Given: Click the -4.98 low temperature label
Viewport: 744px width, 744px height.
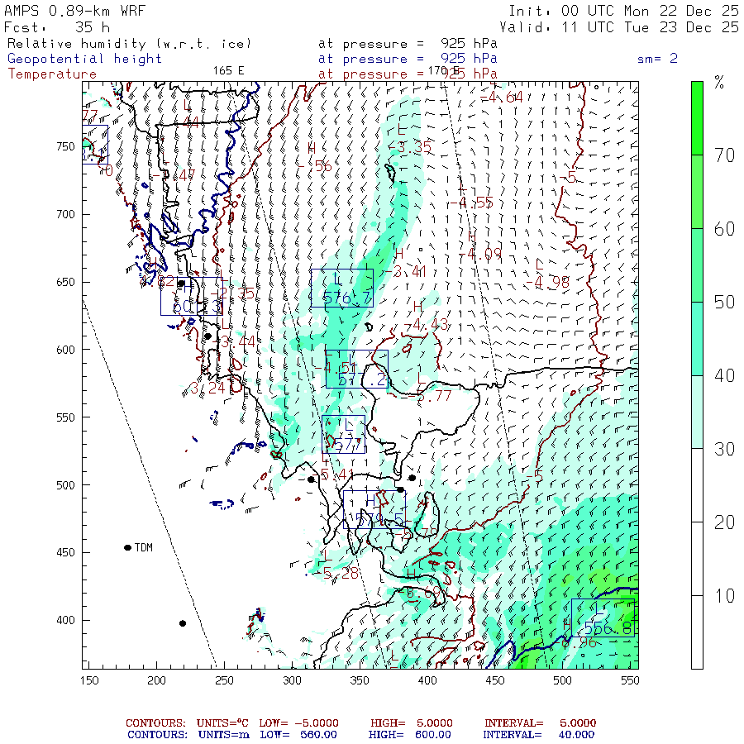Looking at the screenshot, I should tap(547, 283).
